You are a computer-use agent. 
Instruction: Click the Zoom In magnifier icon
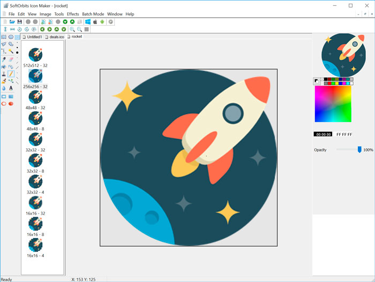72,29
